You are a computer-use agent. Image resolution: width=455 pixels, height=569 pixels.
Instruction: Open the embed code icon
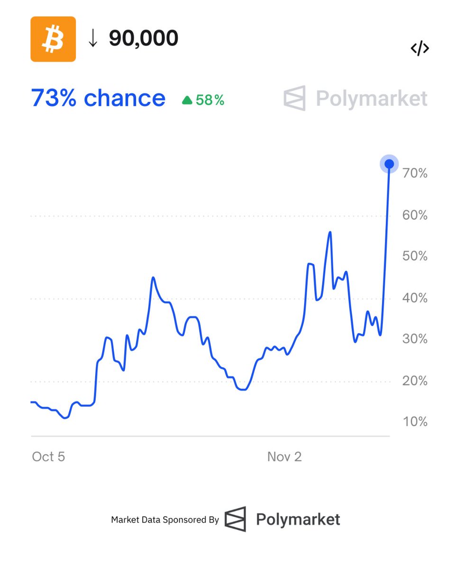tap(419, 48)
